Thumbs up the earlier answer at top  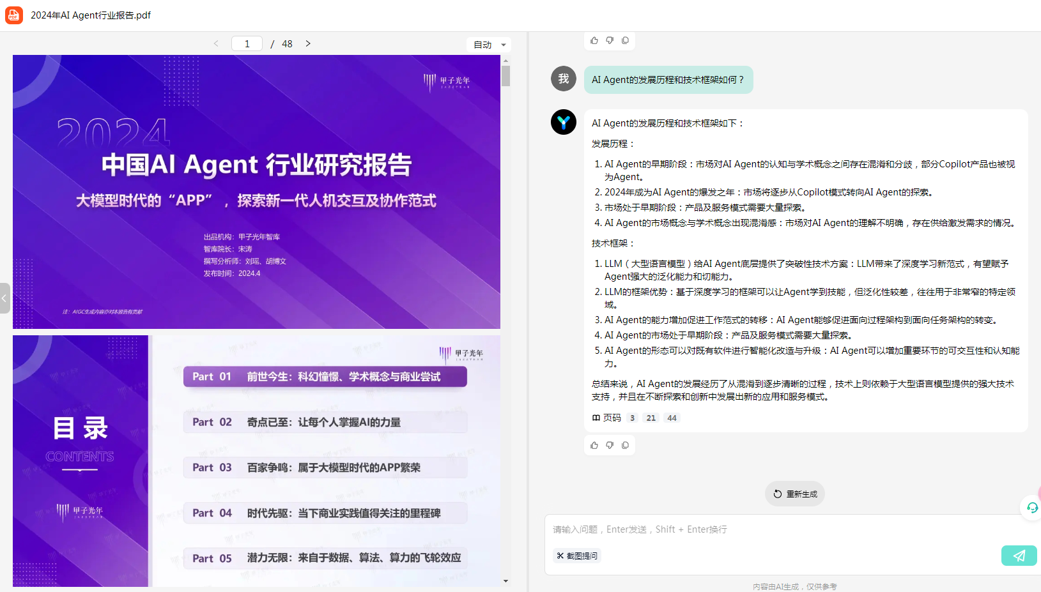(594, 40)
